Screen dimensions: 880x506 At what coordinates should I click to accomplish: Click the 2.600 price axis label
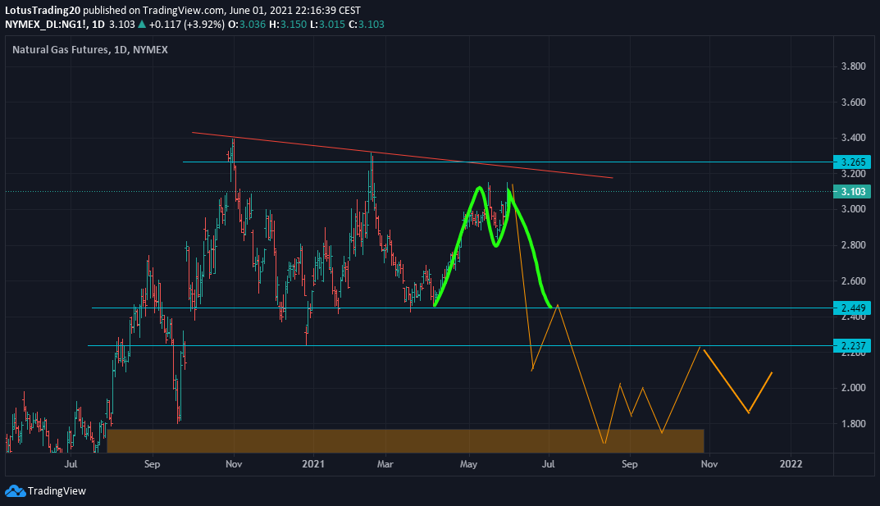853,281
